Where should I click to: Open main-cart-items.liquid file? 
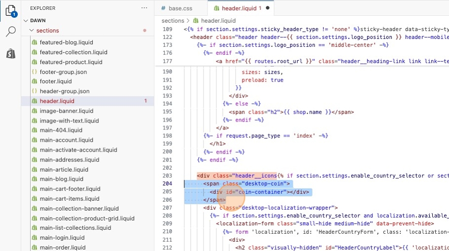69,199
